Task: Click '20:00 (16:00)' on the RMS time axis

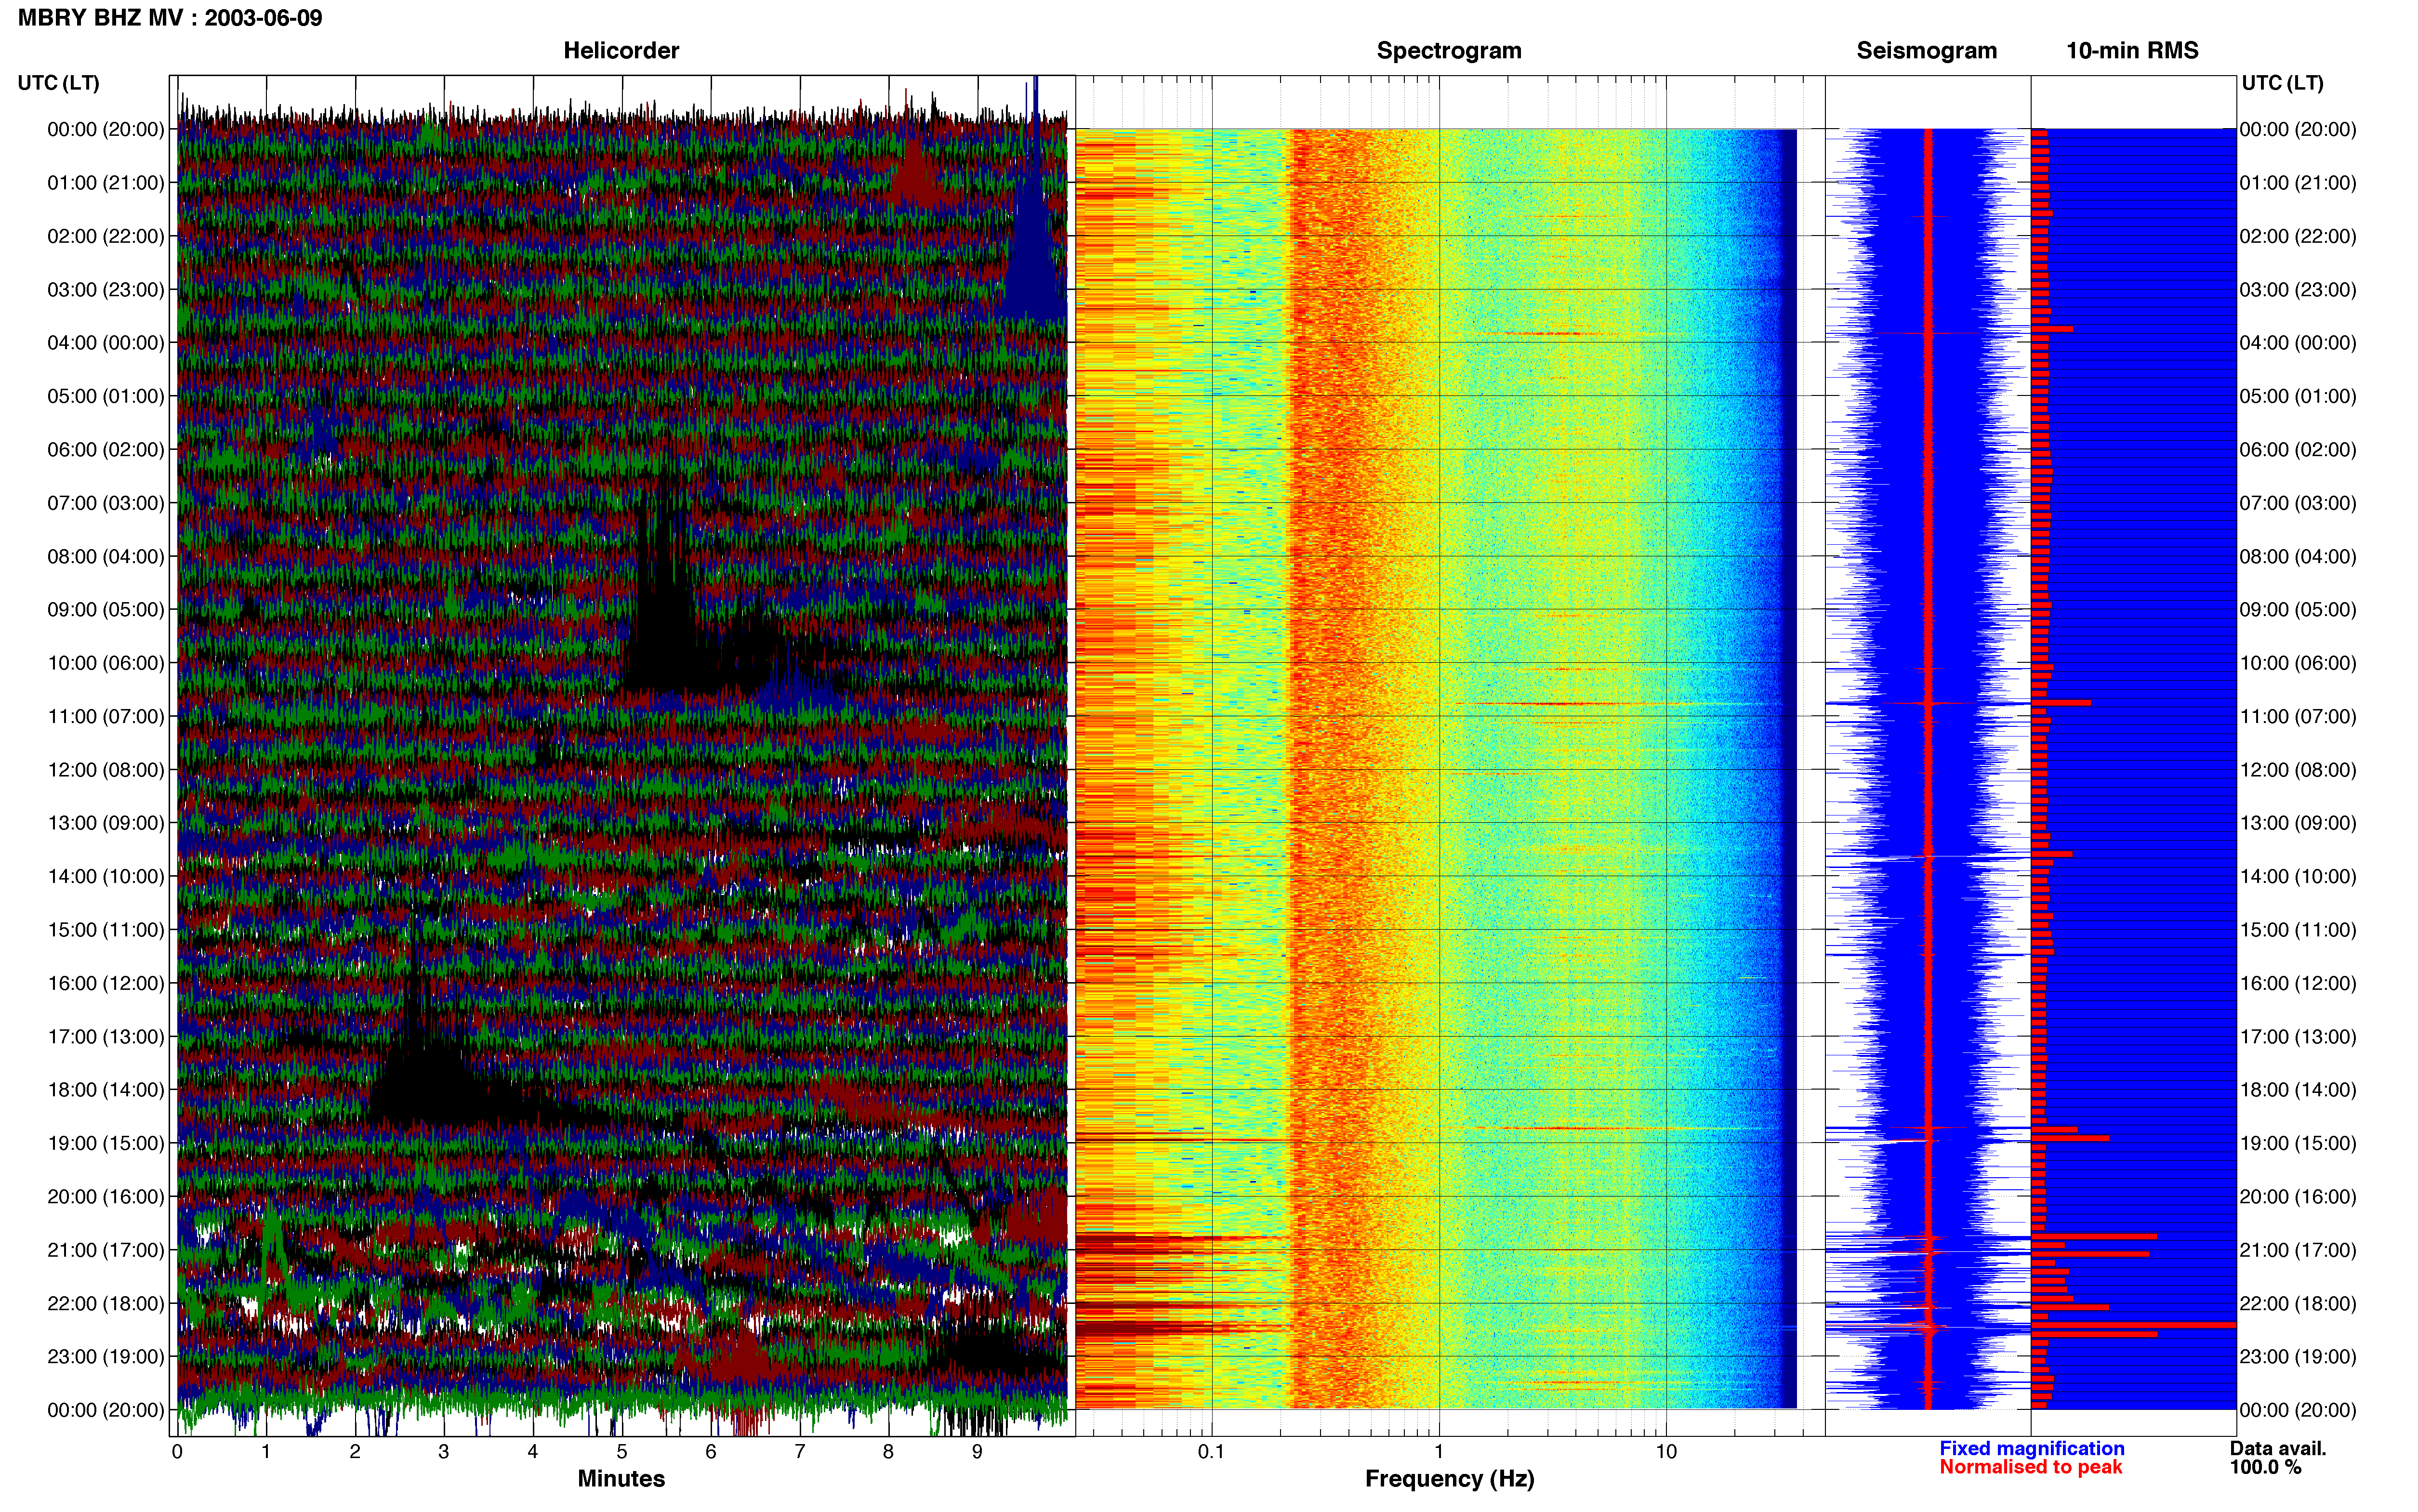Action: pyautogui.click(x=2298, y=1197)
